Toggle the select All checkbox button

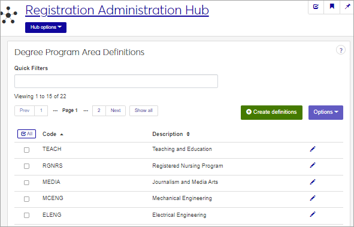26,134
